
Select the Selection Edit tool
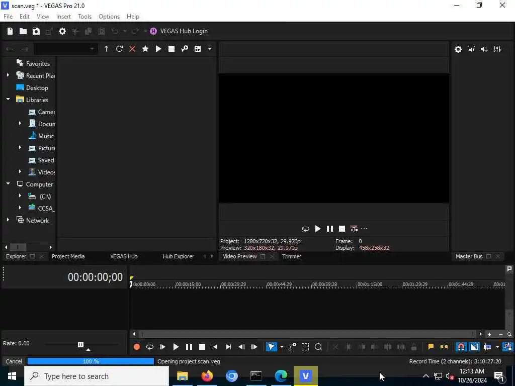[x=305, y=347]
